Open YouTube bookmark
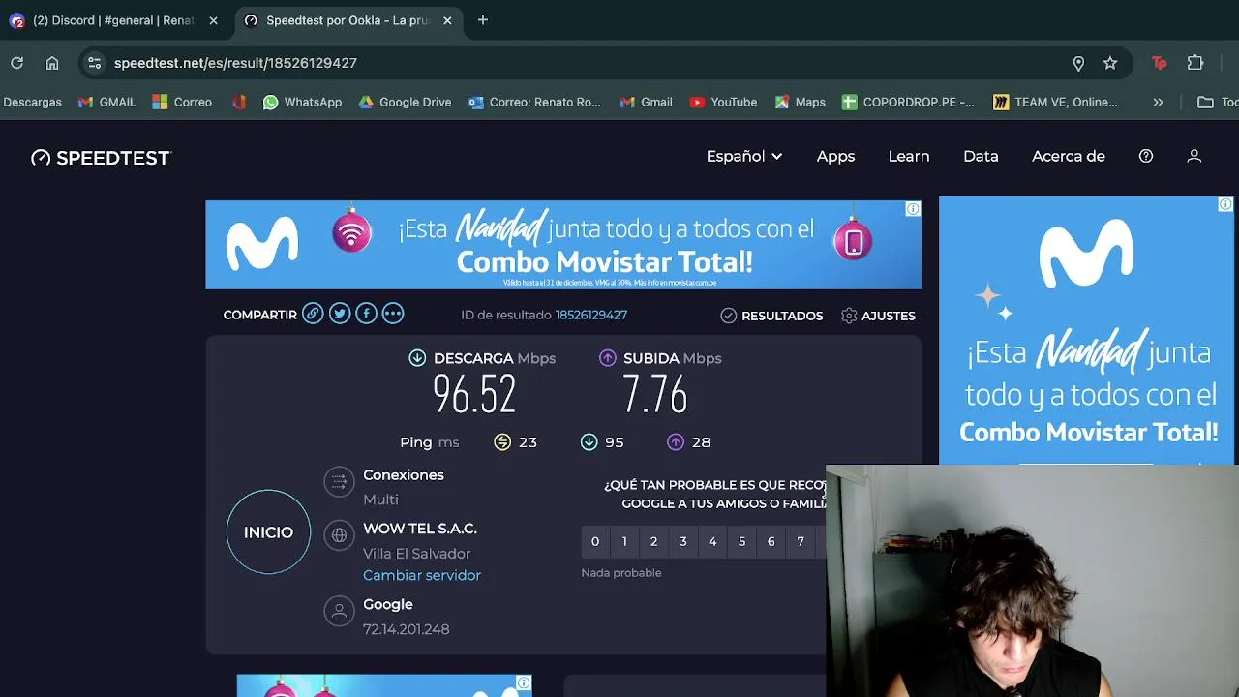This screenshot has width=1239, height=697. (723, 102)
